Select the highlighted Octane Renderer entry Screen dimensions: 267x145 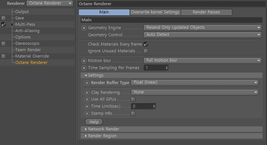[x=31, y=62]
